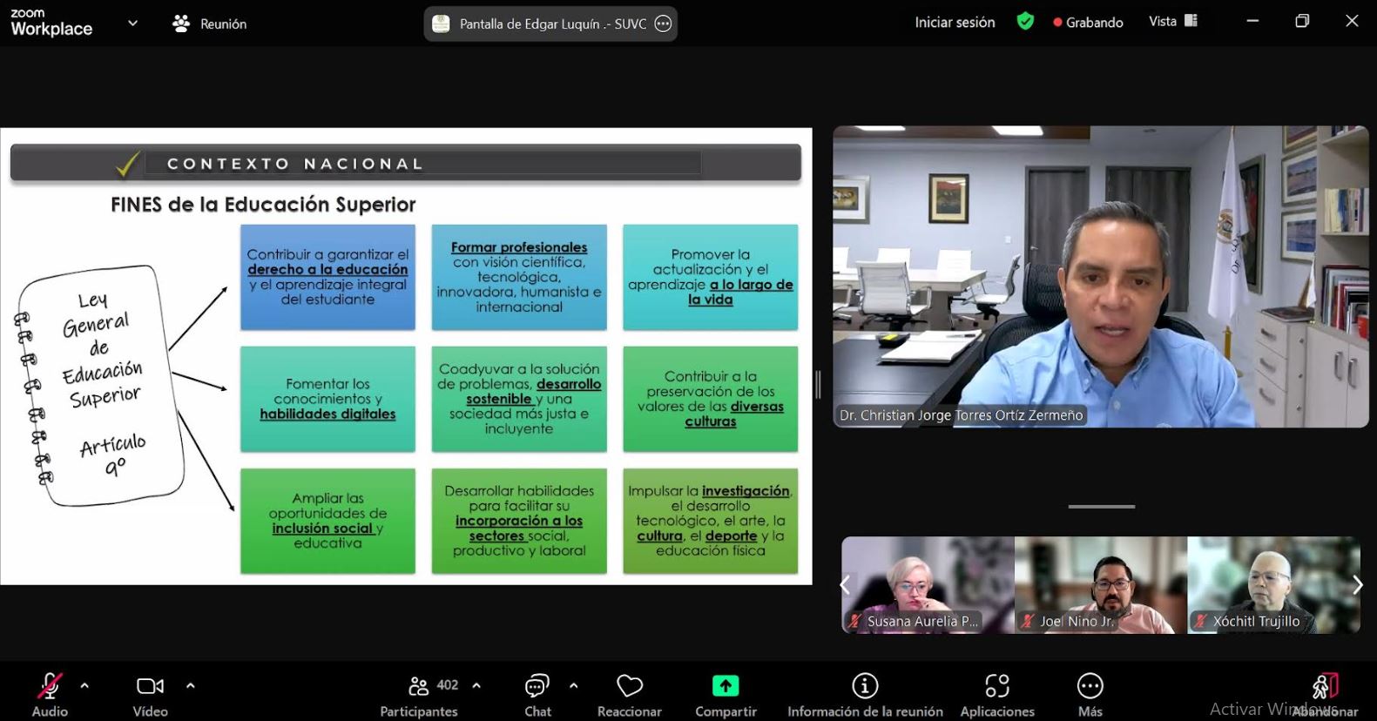The width and height of the screenshot is (1377, 721).
Task: Expand the participants options arrow
Action: point(476,686)
